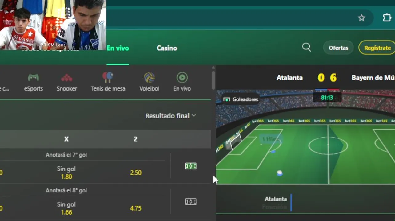This screenshot has width=395, height=221.
Task: Open Tenis de mesa category
Action: point(108,82)
